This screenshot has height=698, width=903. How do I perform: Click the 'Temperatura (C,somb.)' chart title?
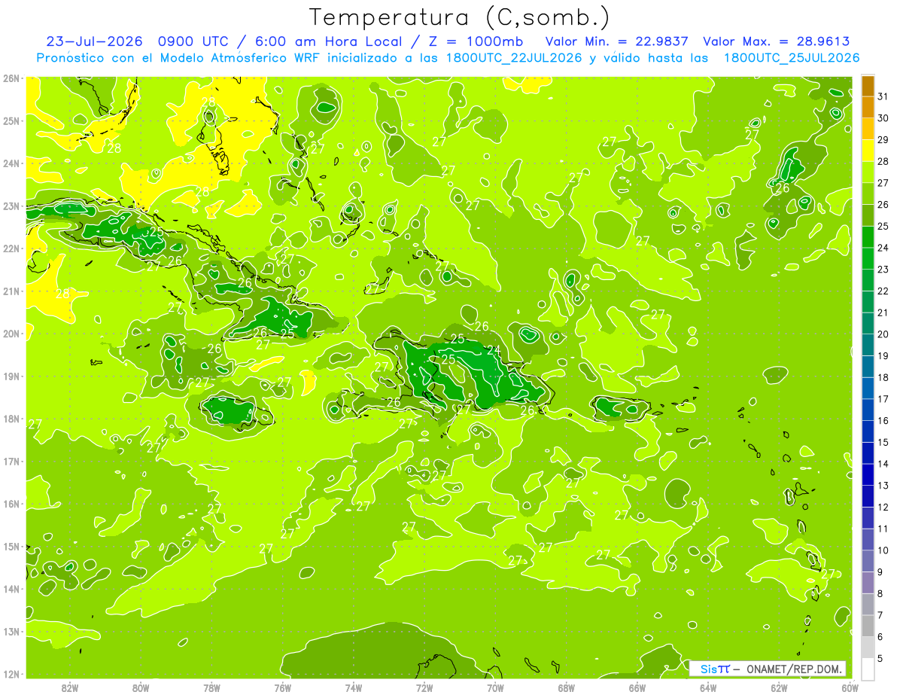(x=459, y=18)
